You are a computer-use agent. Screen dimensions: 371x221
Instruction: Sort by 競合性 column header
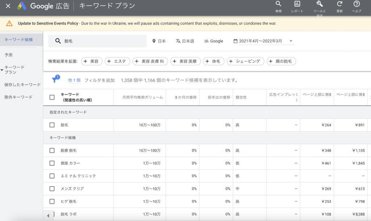(x=241, y=97)
